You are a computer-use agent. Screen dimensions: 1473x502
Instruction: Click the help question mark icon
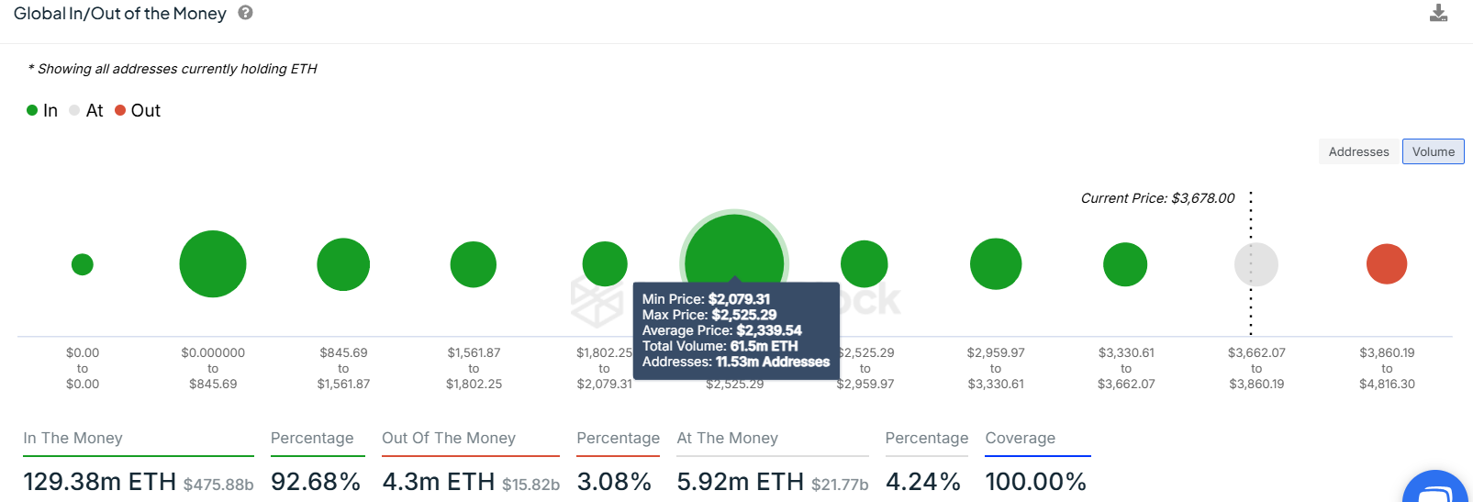(x=245, y=13)
